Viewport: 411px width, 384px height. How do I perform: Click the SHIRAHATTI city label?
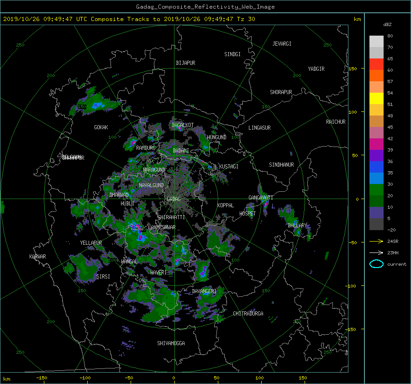coord(171,217)
